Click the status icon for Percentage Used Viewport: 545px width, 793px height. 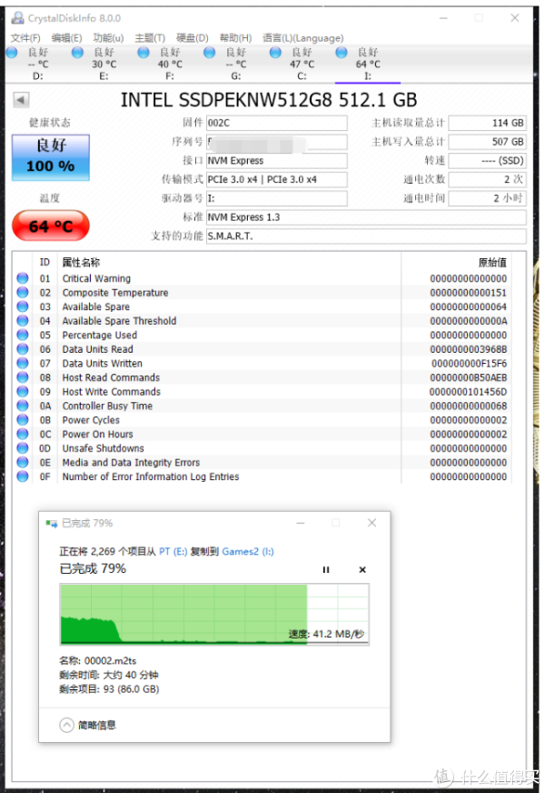(x=23, y=335)
